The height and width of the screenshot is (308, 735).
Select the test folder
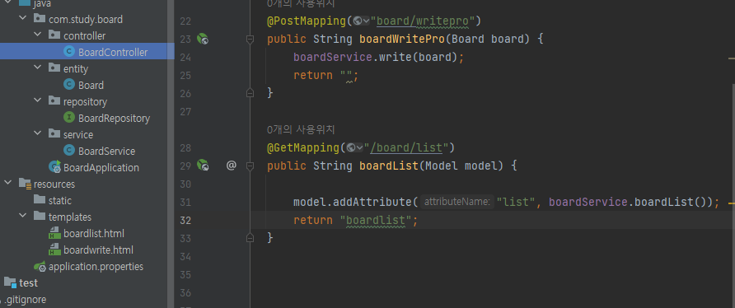[x=29, y=282]
